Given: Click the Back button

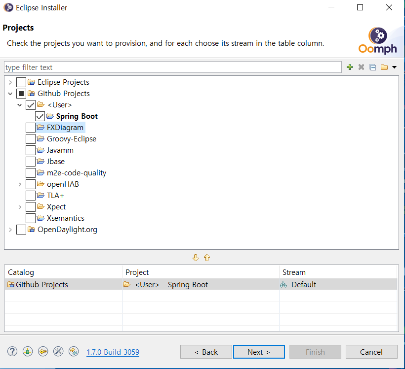Looking at the screenshot, I should [206, 352].
